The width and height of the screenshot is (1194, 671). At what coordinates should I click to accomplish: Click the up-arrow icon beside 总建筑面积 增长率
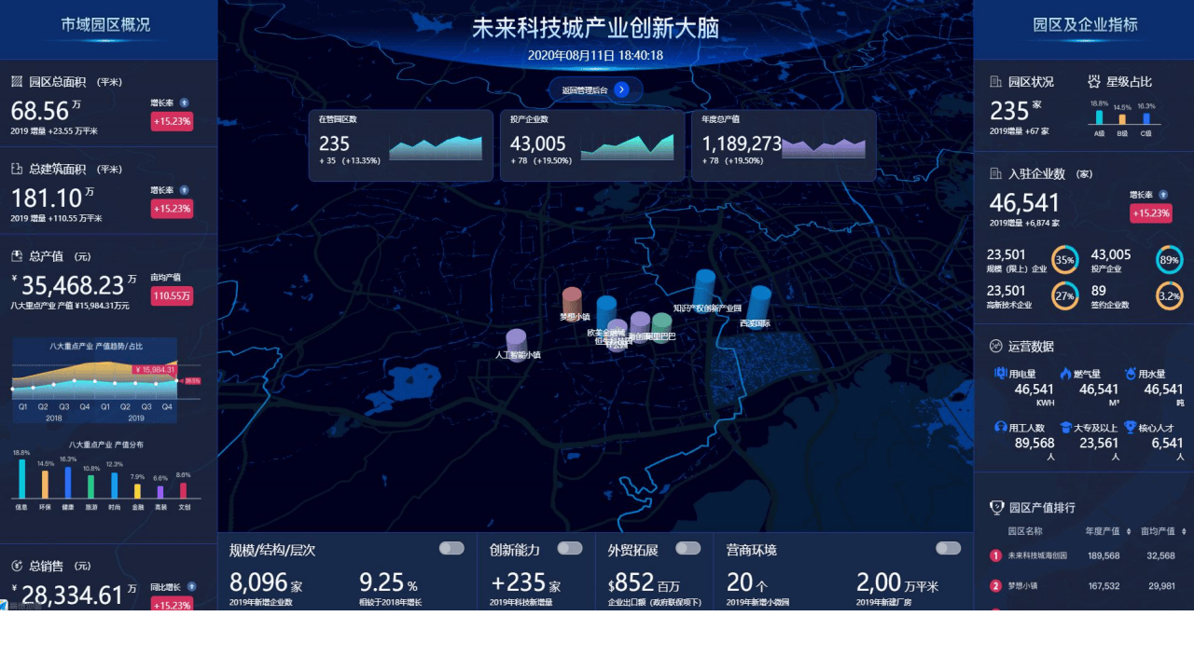click(x=185, y=190)
